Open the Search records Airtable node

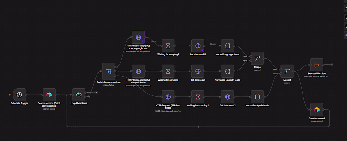pyautogui.click(x=49, y=95)
